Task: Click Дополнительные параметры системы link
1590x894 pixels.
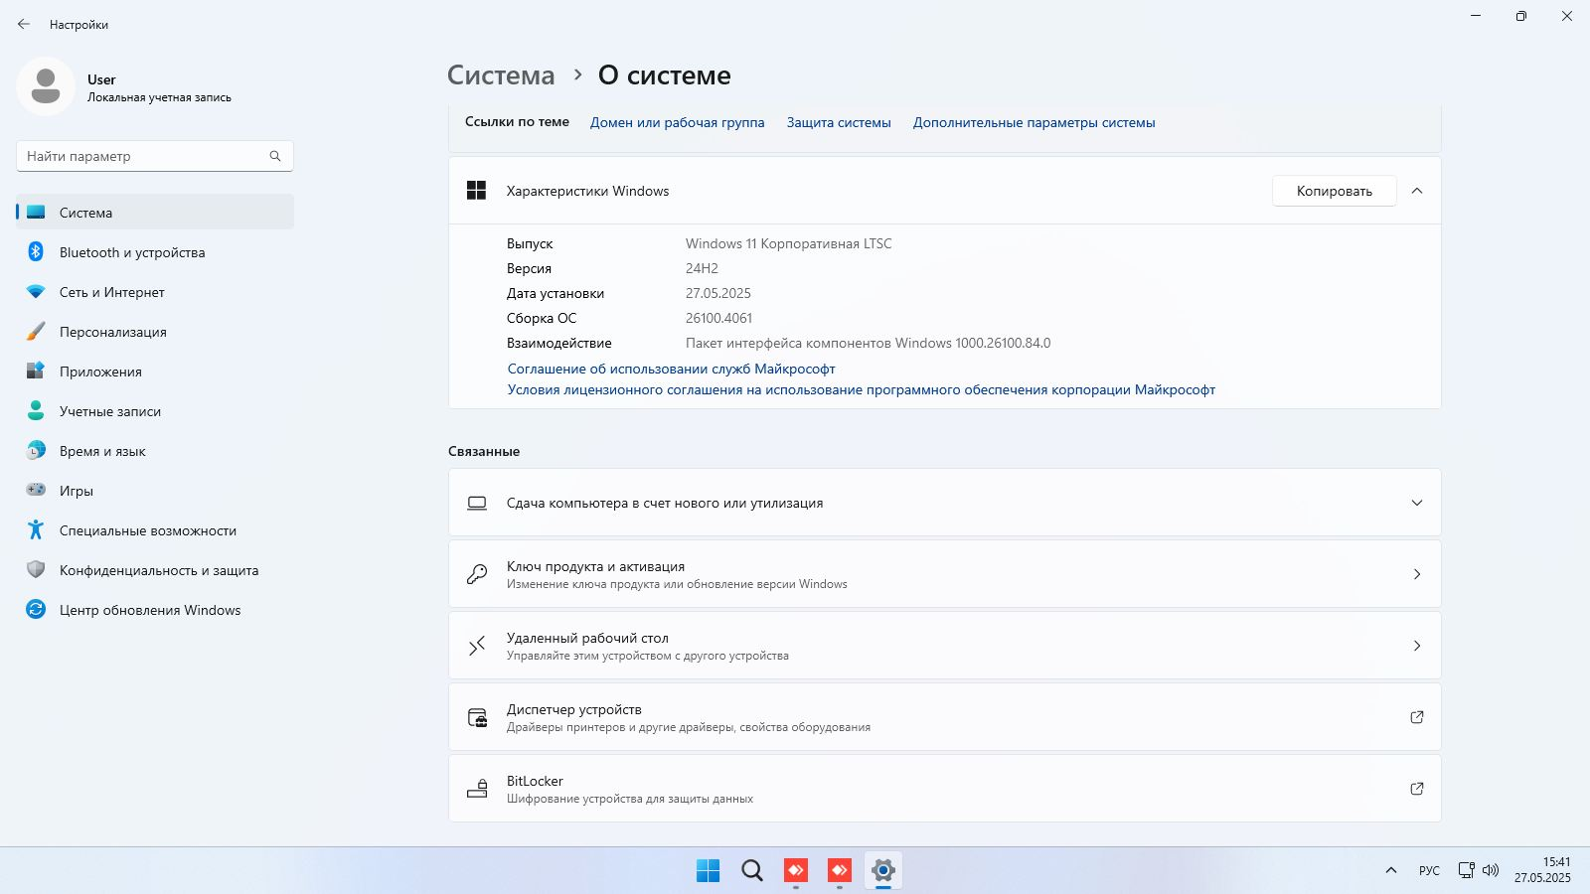Action: tap(1033, 123)
